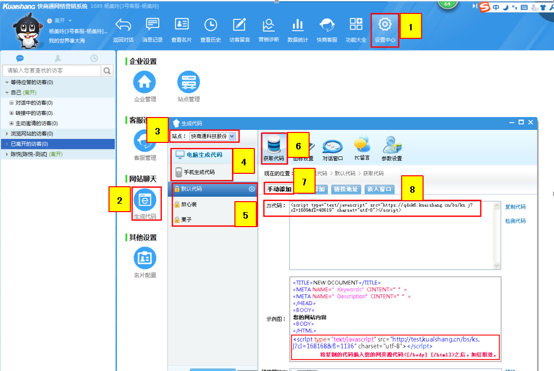Viewport: 554px width, 371px height.
Task: Switch to 嵌入窗口 tab
Action: click(x=380, y=189)
